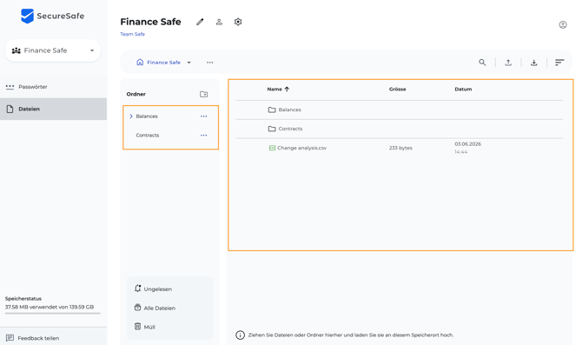Viewport: 582px width, 345px height.
Task: Click the SecureSafe logo
Action: [x=52, y=16]
